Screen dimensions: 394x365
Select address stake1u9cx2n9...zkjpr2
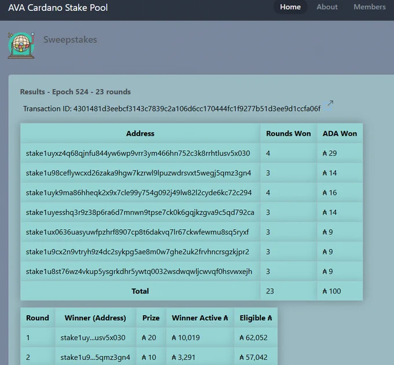[x=137, y=252]
